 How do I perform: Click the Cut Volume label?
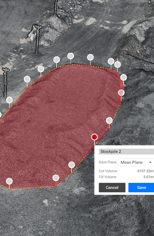[x=108, y=171]
